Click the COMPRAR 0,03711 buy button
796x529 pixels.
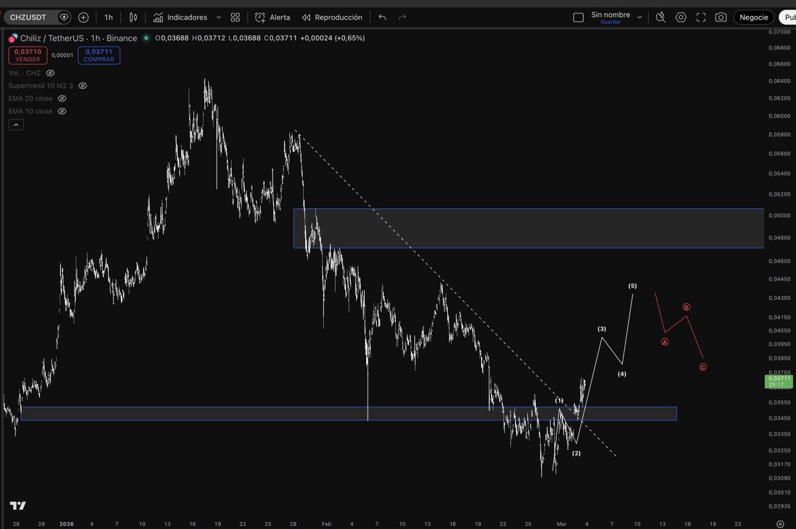99,55
